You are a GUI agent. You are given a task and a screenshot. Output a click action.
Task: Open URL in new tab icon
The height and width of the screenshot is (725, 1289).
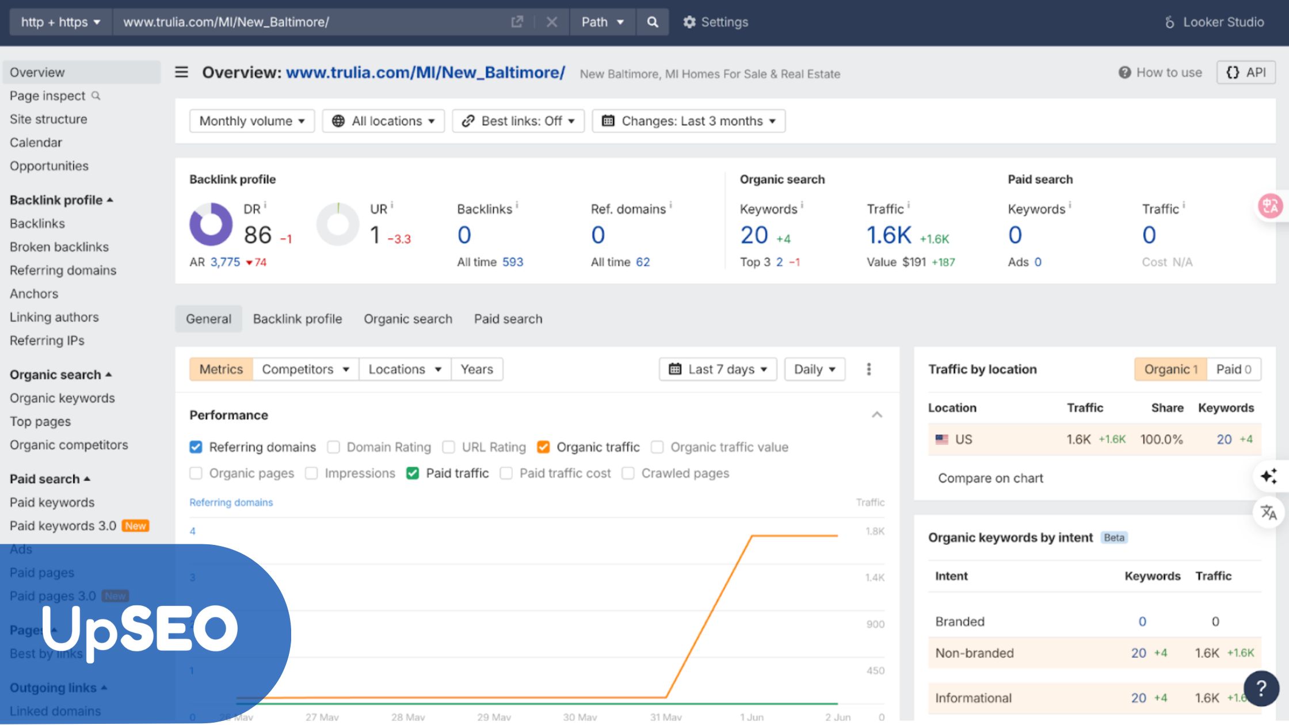517,22
